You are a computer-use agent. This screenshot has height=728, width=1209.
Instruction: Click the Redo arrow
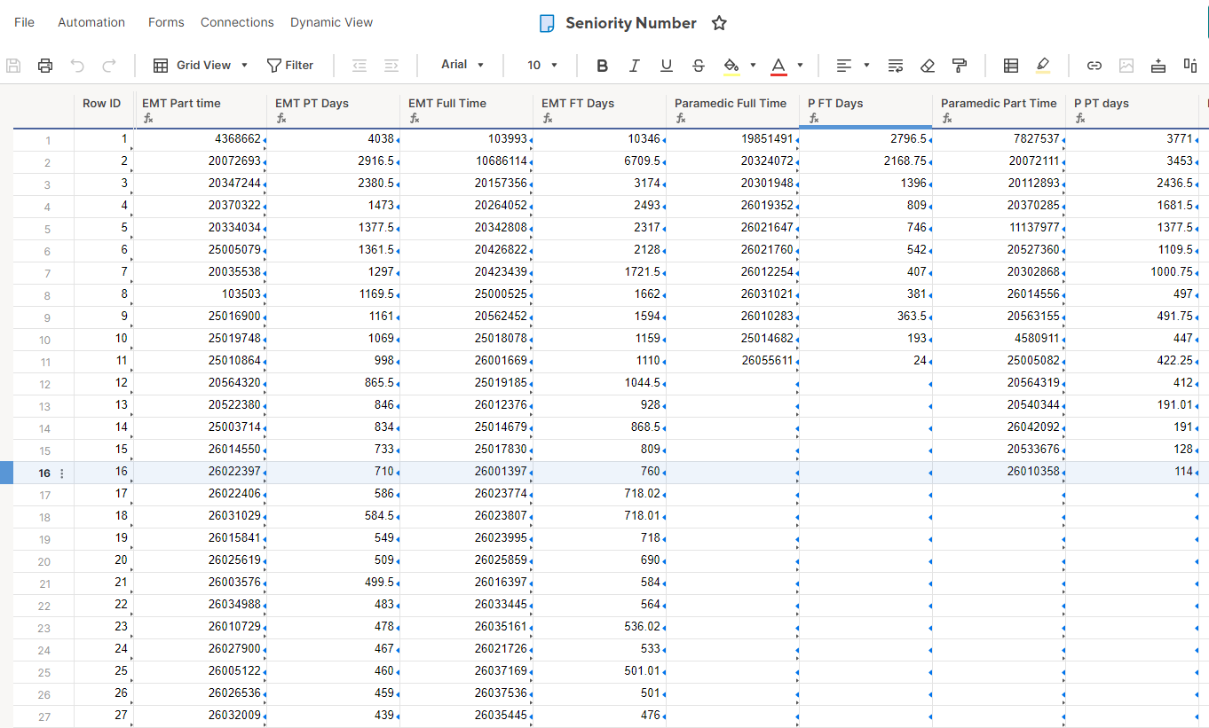109,65
